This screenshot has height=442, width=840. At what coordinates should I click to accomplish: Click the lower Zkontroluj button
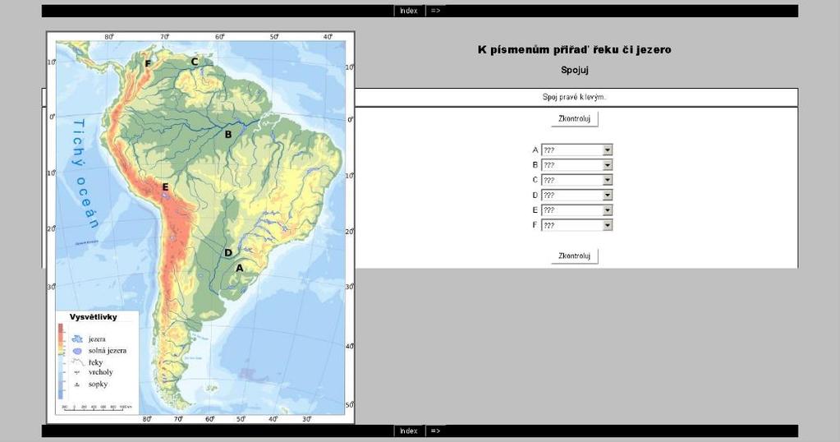tap(574, 256)
